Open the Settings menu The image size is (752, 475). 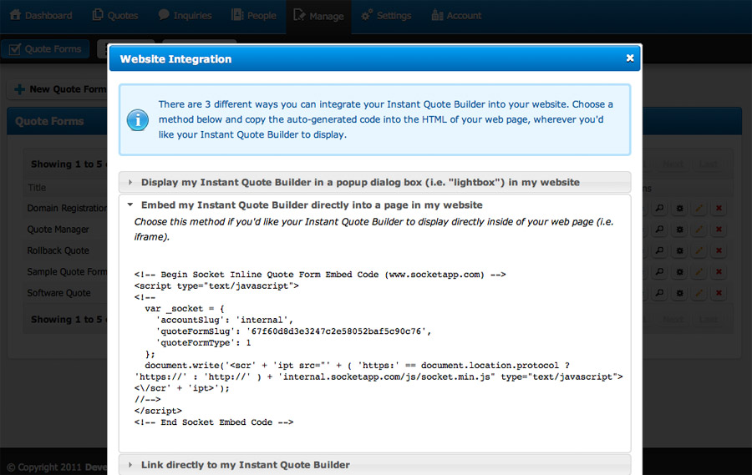point(386,15)
